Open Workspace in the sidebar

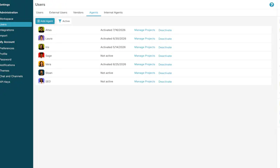(x=6, y=19)
